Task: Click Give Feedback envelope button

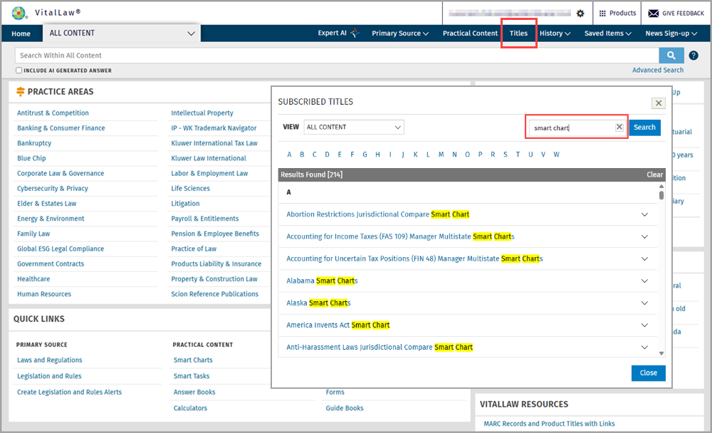Action: coord(676,14)
